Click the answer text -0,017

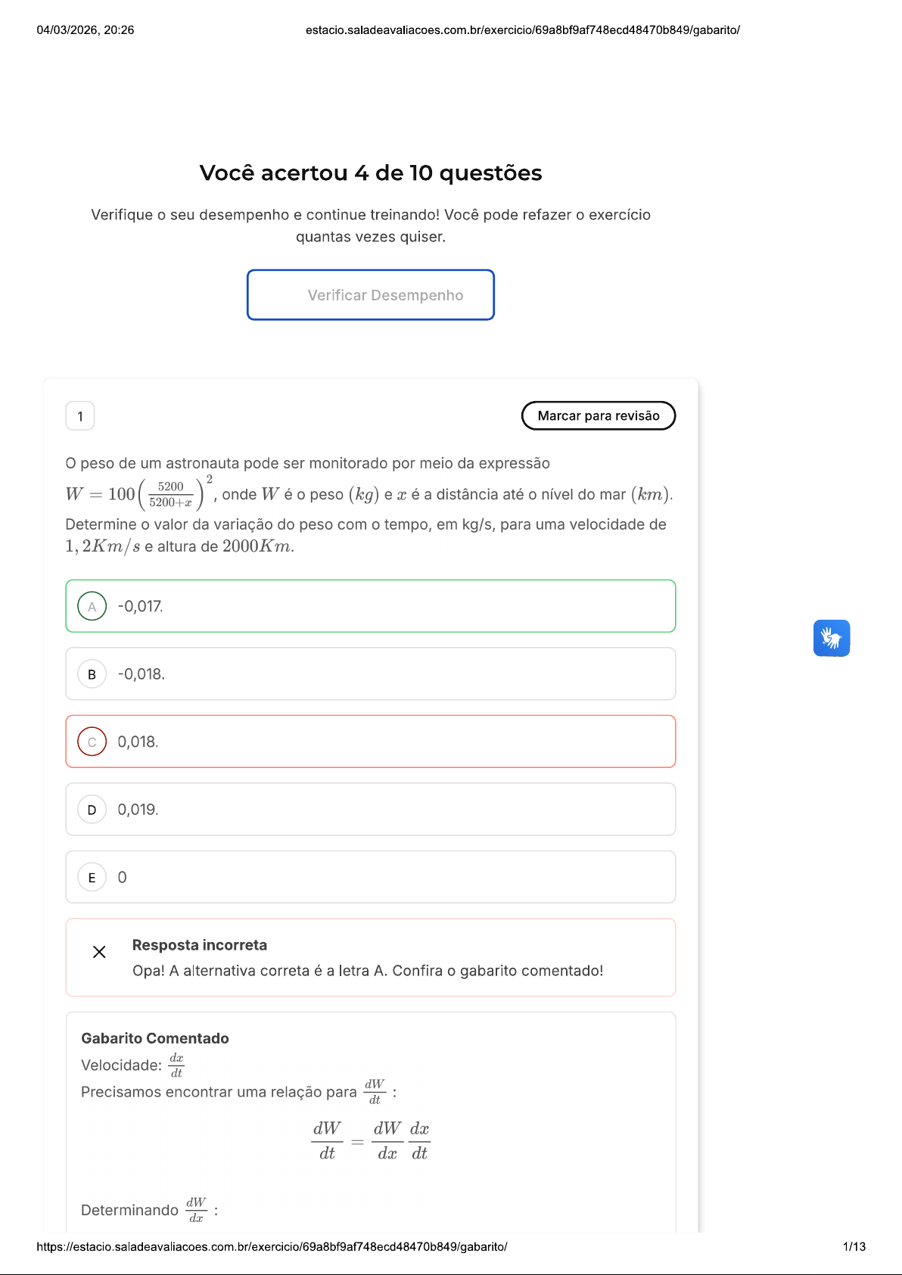(140, 606)
